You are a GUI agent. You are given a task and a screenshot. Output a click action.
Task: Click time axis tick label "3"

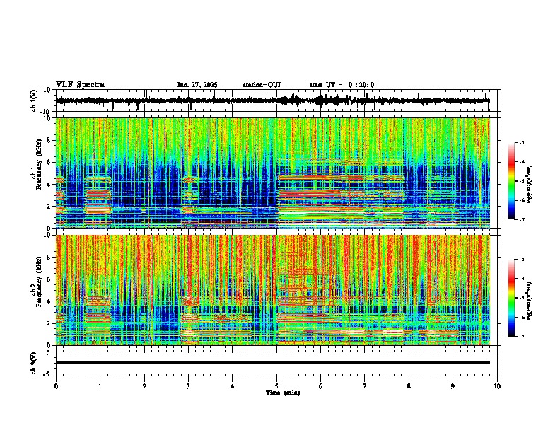pos(188,386)
